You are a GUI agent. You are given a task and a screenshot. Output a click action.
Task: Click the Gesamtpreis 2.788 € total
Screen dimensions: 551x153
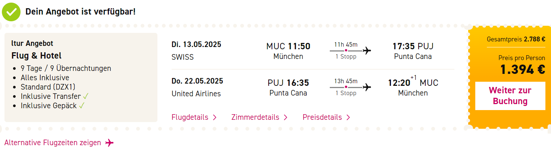pos(516,39)
